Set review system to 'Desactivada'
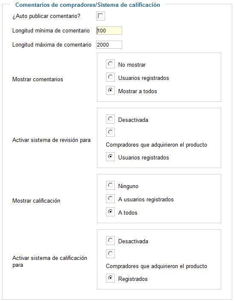The image size is (234, 301). pos(111,119)
